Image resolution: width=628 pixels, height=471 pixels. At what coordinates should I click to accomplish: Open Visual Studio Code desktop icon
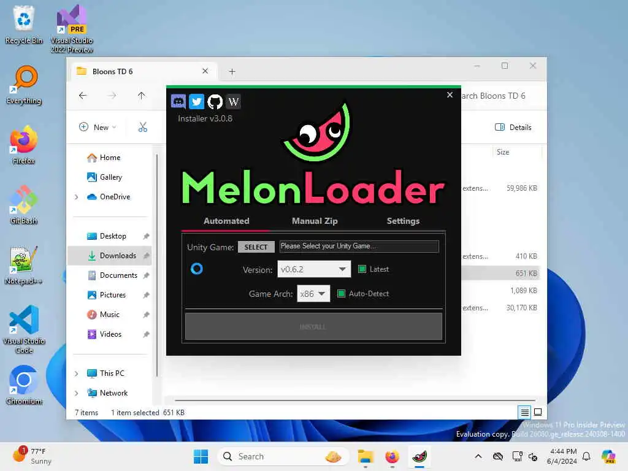pos(24,329)
